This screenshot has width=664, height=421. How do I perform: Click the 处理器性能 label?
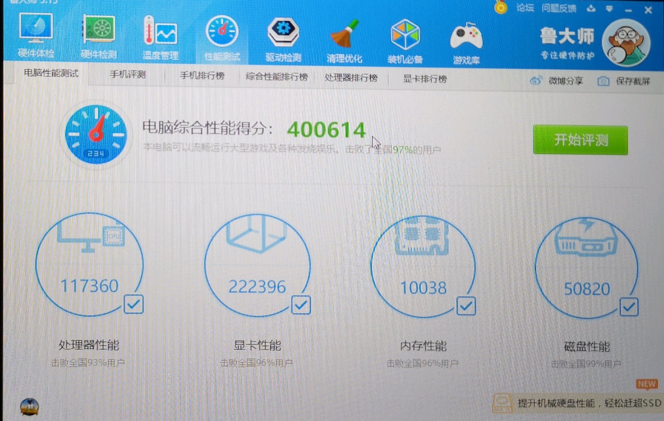(89, 345)
